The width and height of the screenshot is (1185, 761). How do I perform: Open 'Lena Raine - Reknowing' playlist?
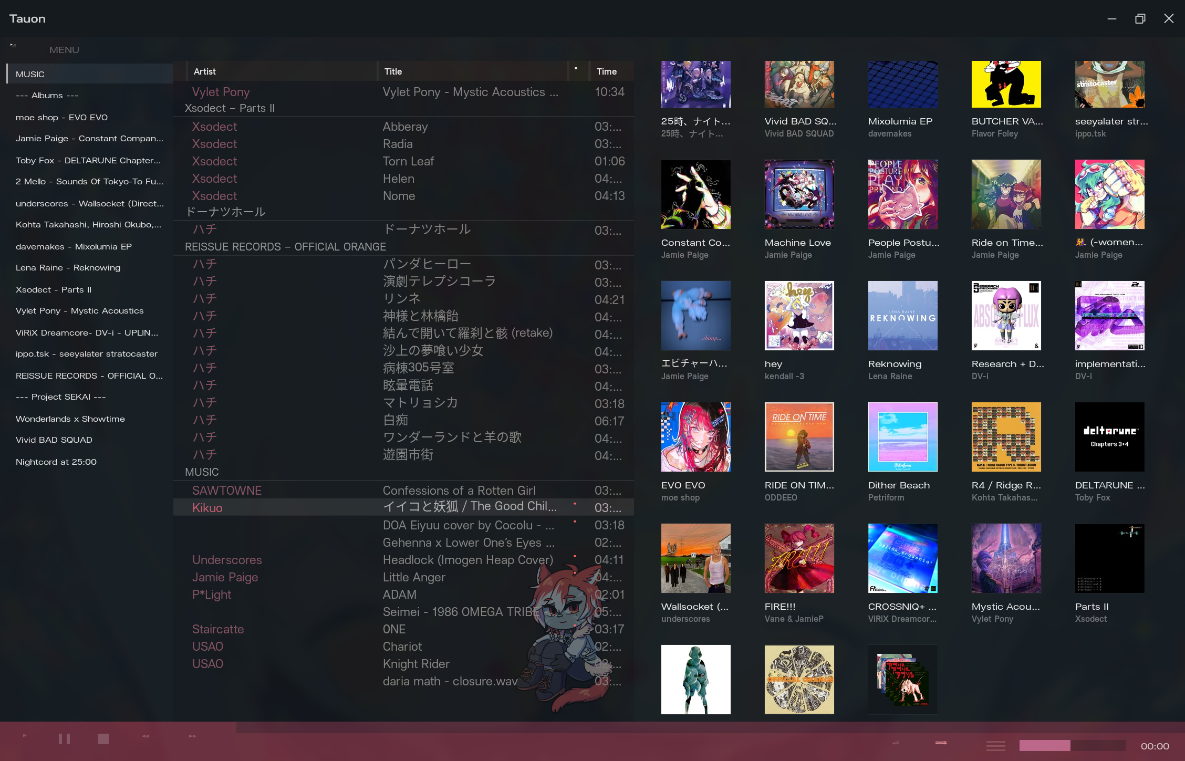pos(90,268)
